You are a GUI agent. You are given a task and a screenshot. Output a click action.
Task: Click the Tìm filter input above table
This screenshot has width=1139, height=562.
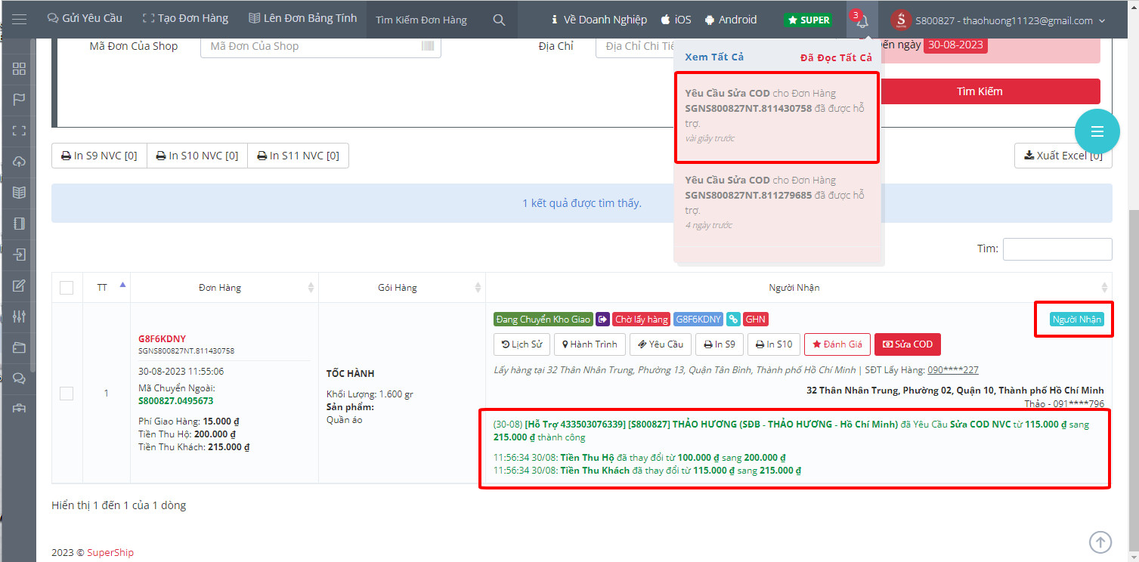pos(1057,249)
